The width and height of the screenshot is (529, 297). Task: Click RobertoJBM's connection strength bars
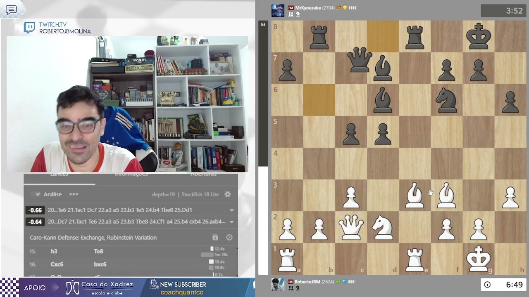351,282
